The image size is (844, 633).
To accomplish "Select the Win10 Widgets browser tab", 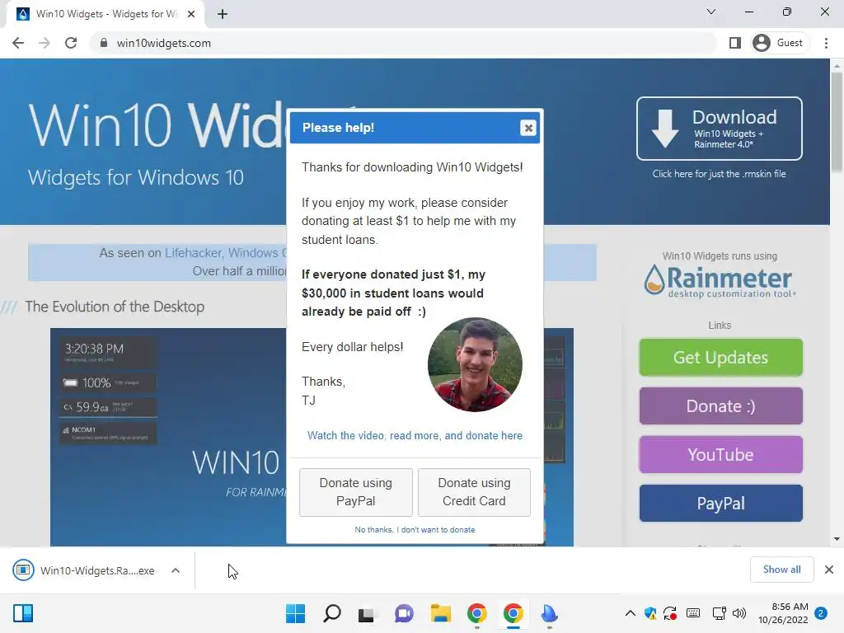I will (105, 14).
